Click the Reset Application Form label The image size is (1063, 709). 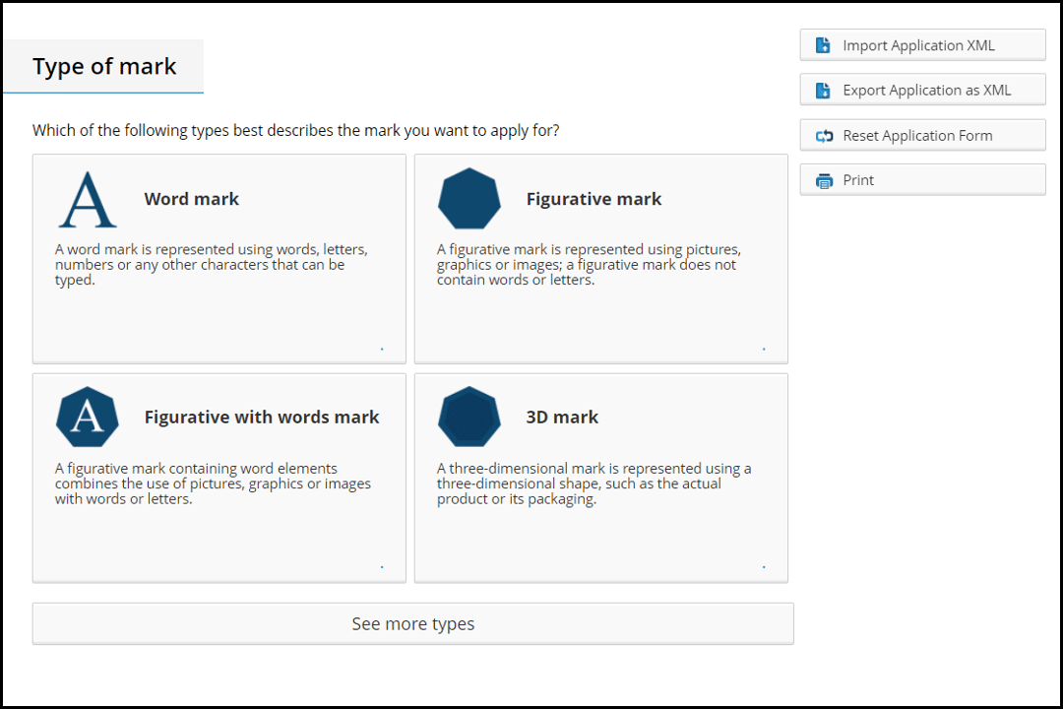[917, 136]
